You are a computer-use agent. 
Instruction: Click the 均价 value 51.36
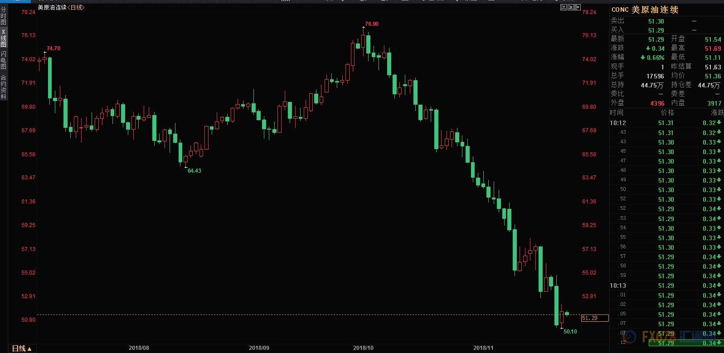713,77
